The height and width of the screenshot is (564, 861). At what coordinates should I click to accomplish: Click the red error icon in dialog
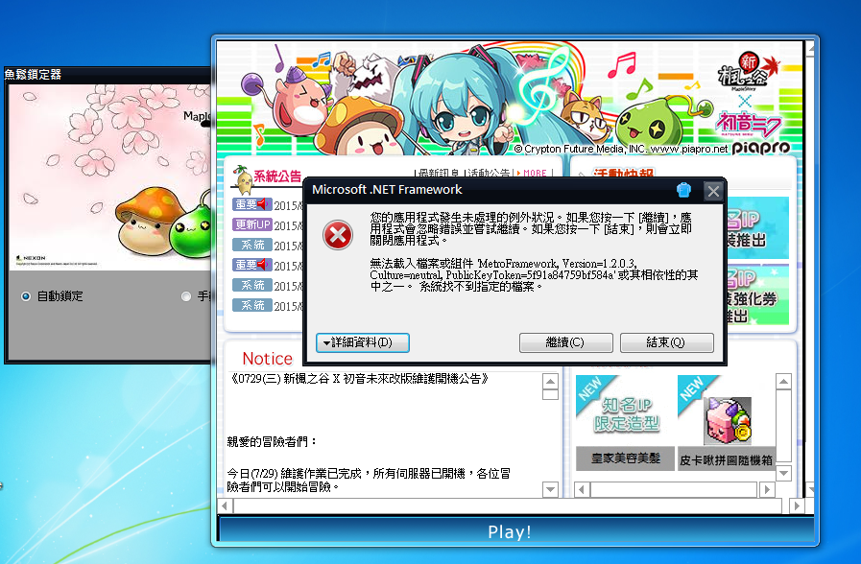tap(338, 235)
